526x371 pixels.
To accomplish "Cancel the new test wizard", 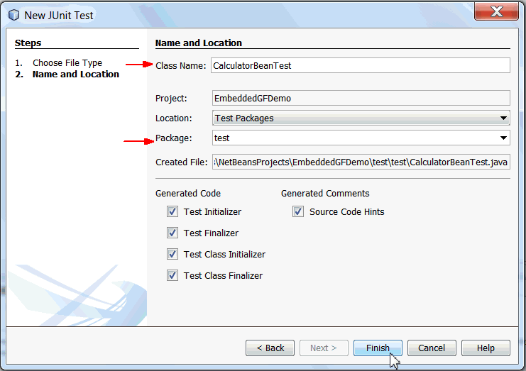I will (x=432, y=348).
